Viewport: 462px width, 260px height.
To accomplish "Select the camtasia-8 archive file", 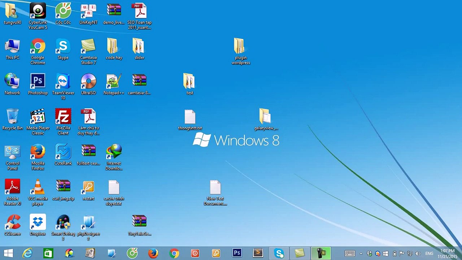I will point(139,84).
